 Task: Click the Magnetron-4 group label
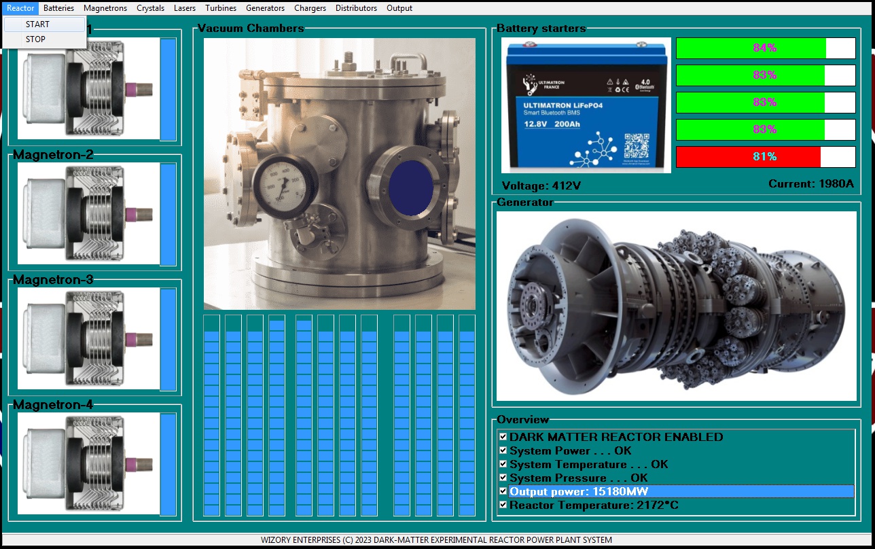point(53,404)
